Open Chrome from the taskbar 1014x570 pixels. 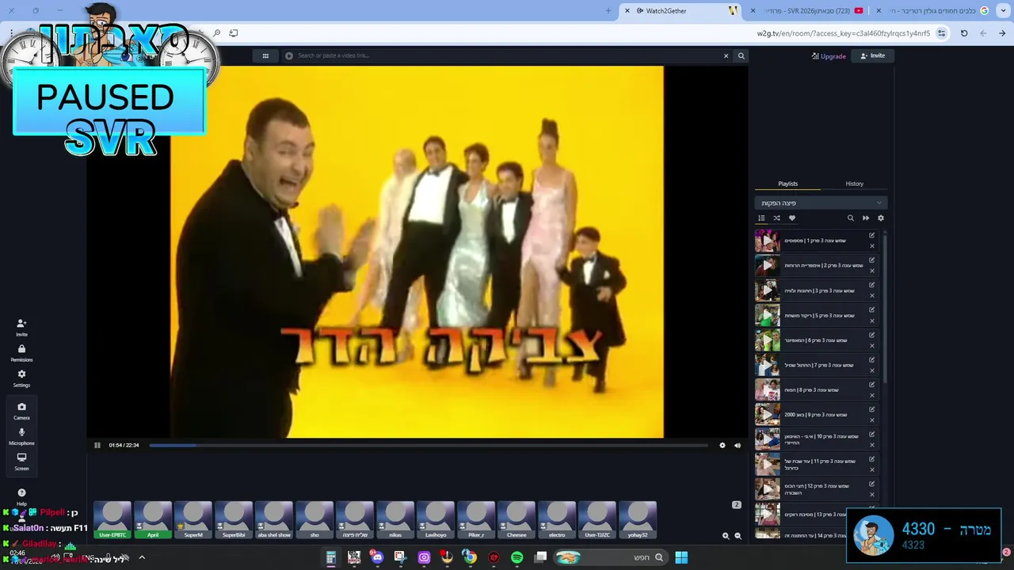point(470,557)
